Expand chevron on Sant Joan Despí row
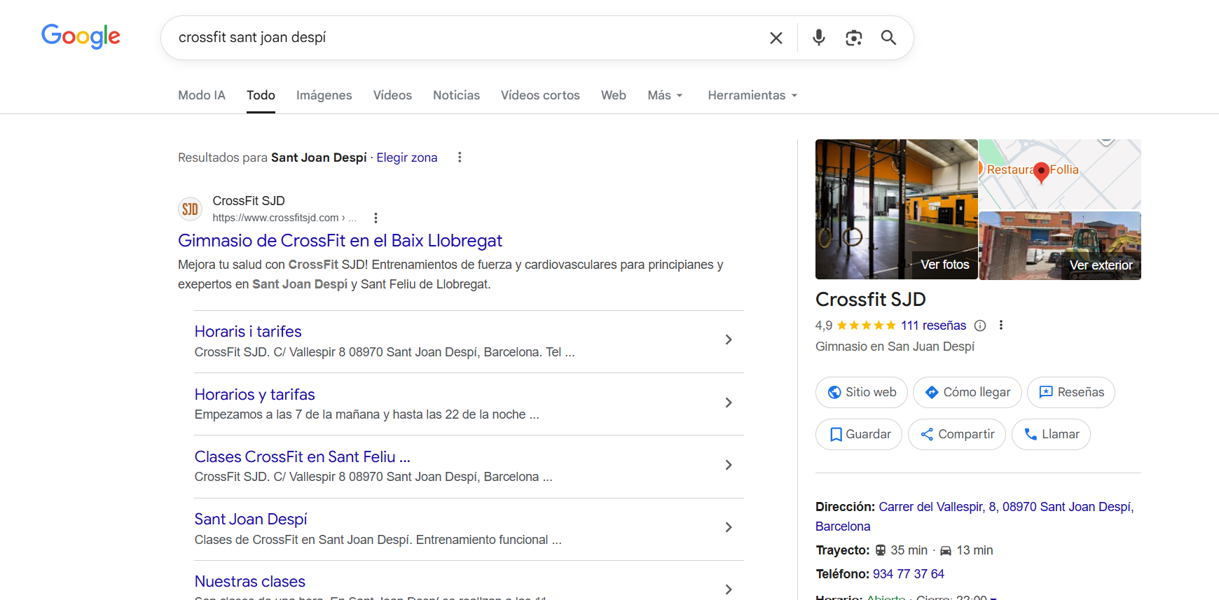 pos(729,527)
